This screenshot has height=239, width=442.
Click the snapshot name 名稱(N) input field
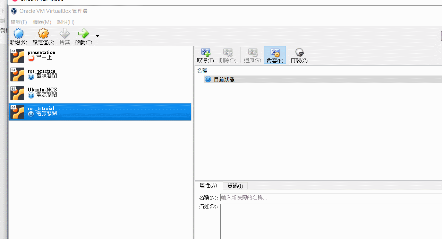(331, 197)
